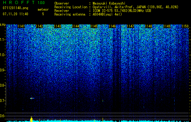Click the Receiving antenna label
Viewport: 191px width, 122px height.
click(x=70, y=14)
